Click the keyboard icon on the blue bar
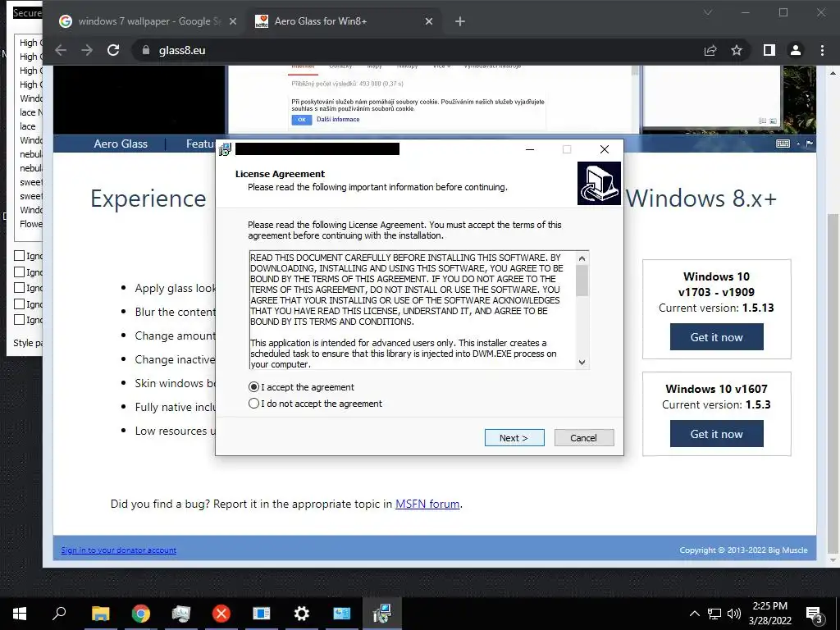 point(783,144)
